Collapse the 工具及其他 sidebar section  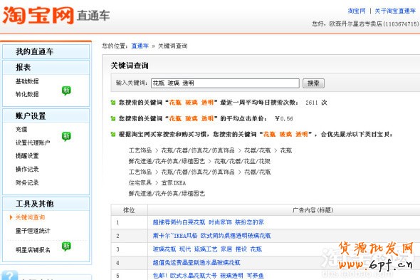point(46,204)
